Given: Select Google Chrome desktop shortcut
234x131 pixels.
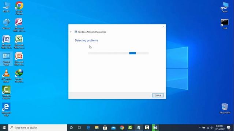Looking at the screenshot, I should click(19, 8).
